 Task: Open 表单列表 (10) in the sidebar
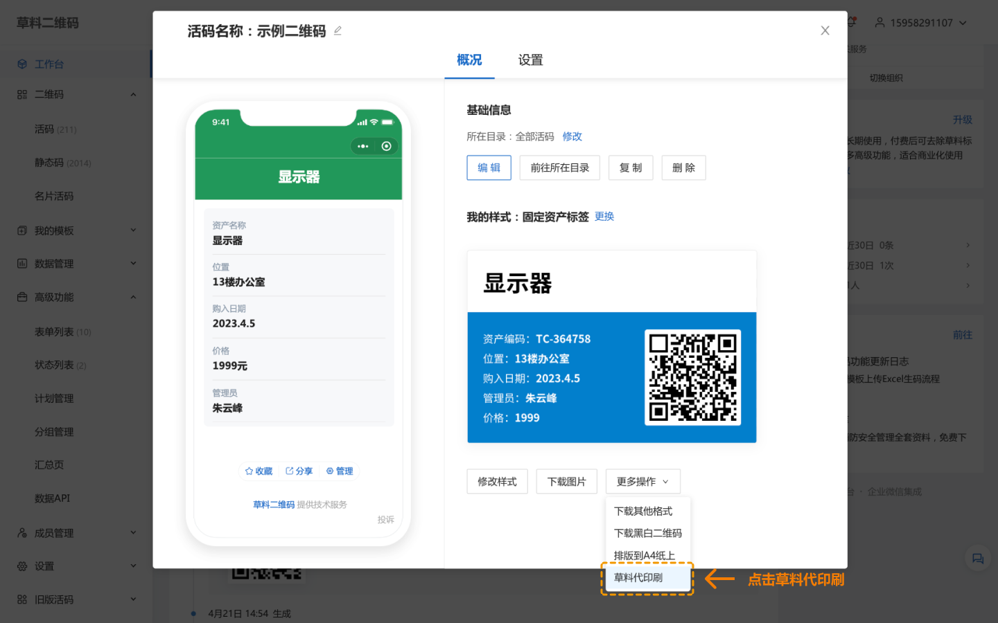(x=62, y=332)
